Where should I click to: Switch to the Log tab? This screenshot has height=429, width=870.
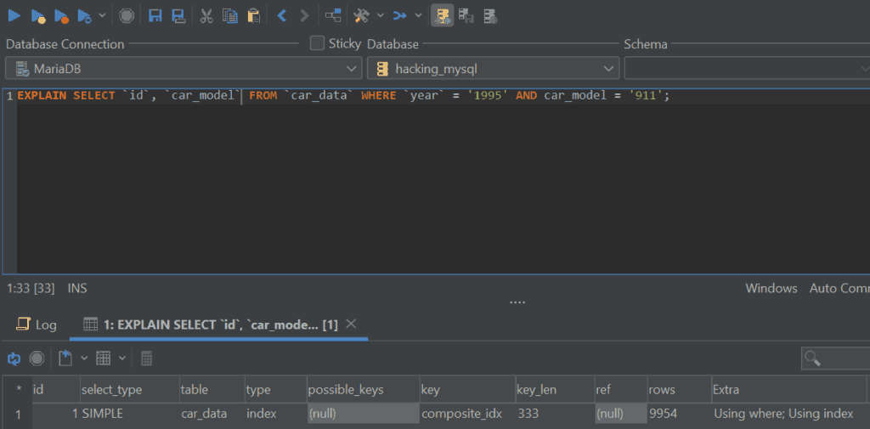(x=37, y=325)
